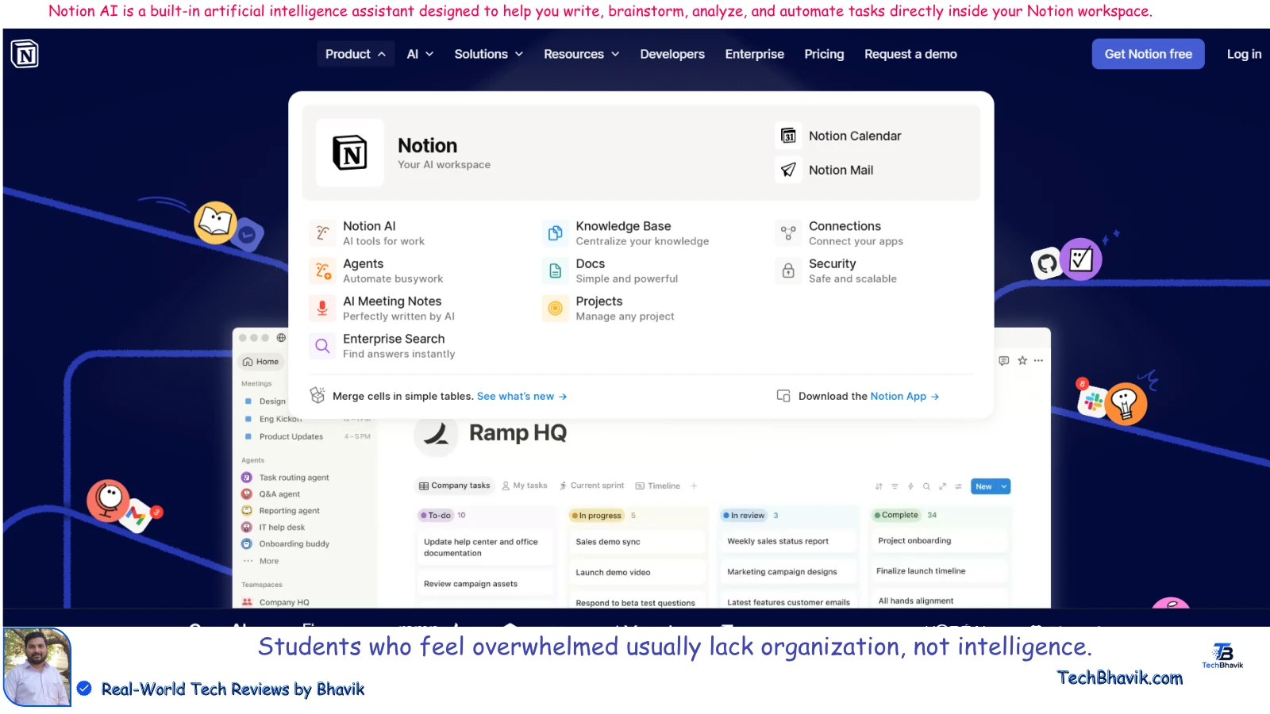Click the Log in link
The height and width of the screenshot is (714, 1270).
(x=1244, y=54)
